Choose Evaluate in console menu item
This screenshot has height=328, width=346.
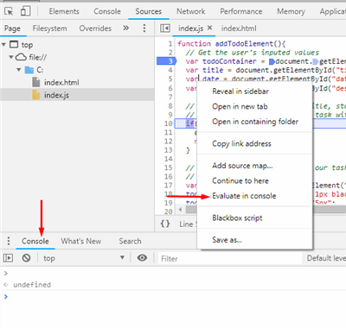[x=244, y=196]
